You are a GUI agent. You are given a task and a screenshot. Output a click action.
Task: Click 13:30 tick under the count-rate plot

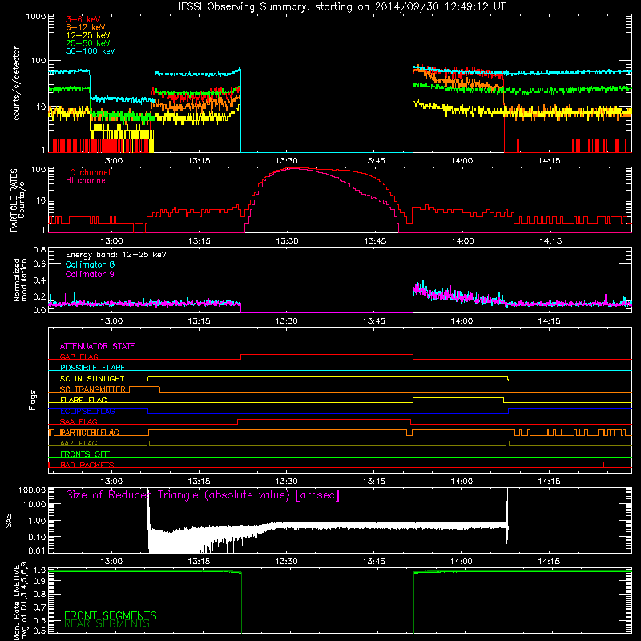click(287, 161)
